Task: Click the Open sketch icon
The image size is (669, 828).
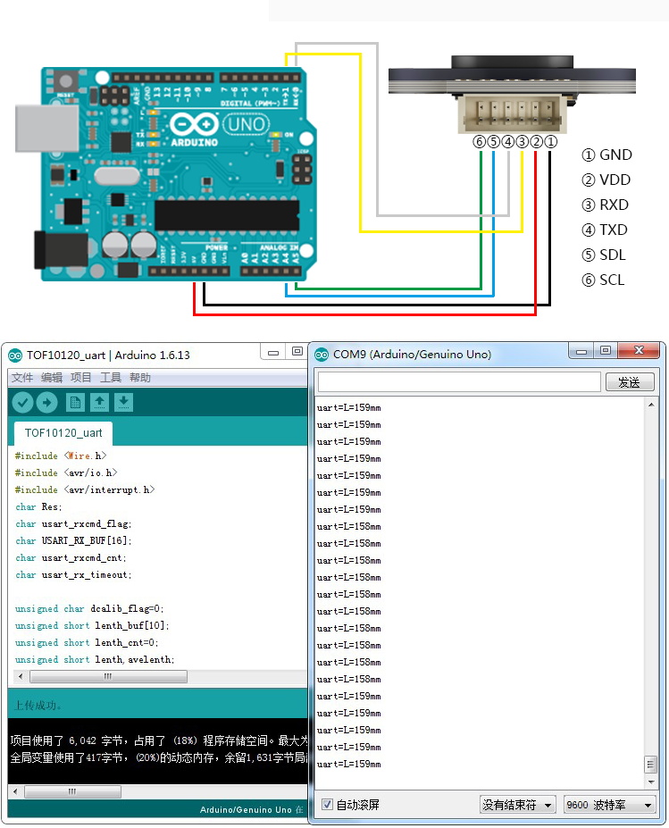Action: point(99,403)
